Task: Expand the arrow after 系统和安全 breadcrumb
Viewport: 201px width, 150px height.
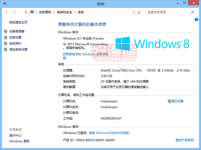Action: pyautogui.click(x=75, y=12)
